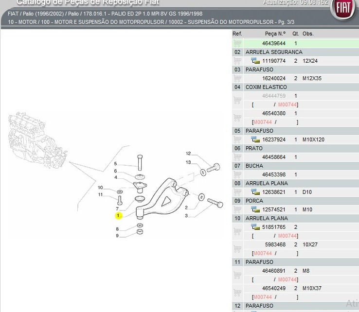
Task: Open M00744 link under part 46460891
Action: click(x=287, y=279)
